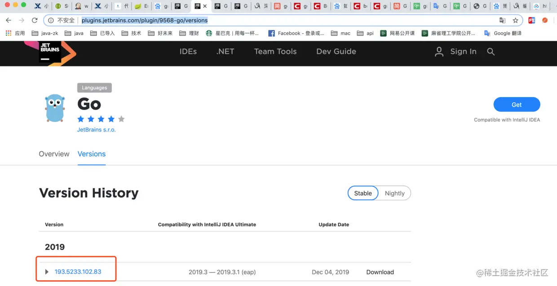Click the user profile icon
557x286 pixels.
click(439, 52)
